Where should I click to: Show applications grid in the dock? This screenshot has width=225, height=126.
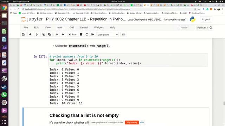tap(4, 122)
